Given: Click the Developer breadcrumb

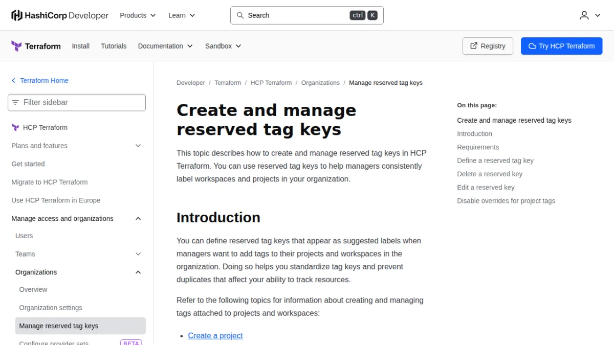Looking at the screenshot, I should pyautogui.click(x=191, y=83).
